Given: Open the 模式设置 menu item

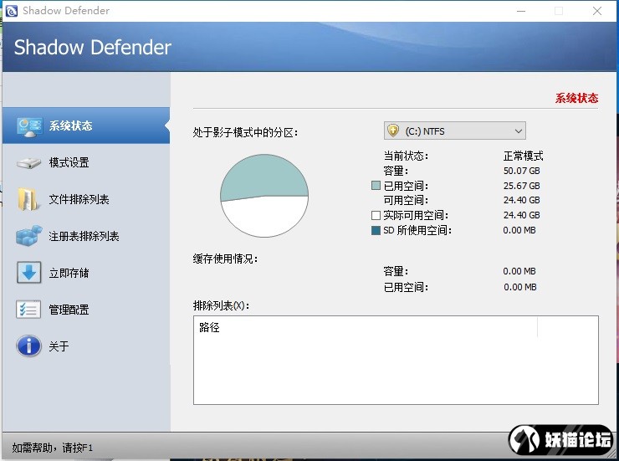Looking at the screenshot, I should [86, 162].
